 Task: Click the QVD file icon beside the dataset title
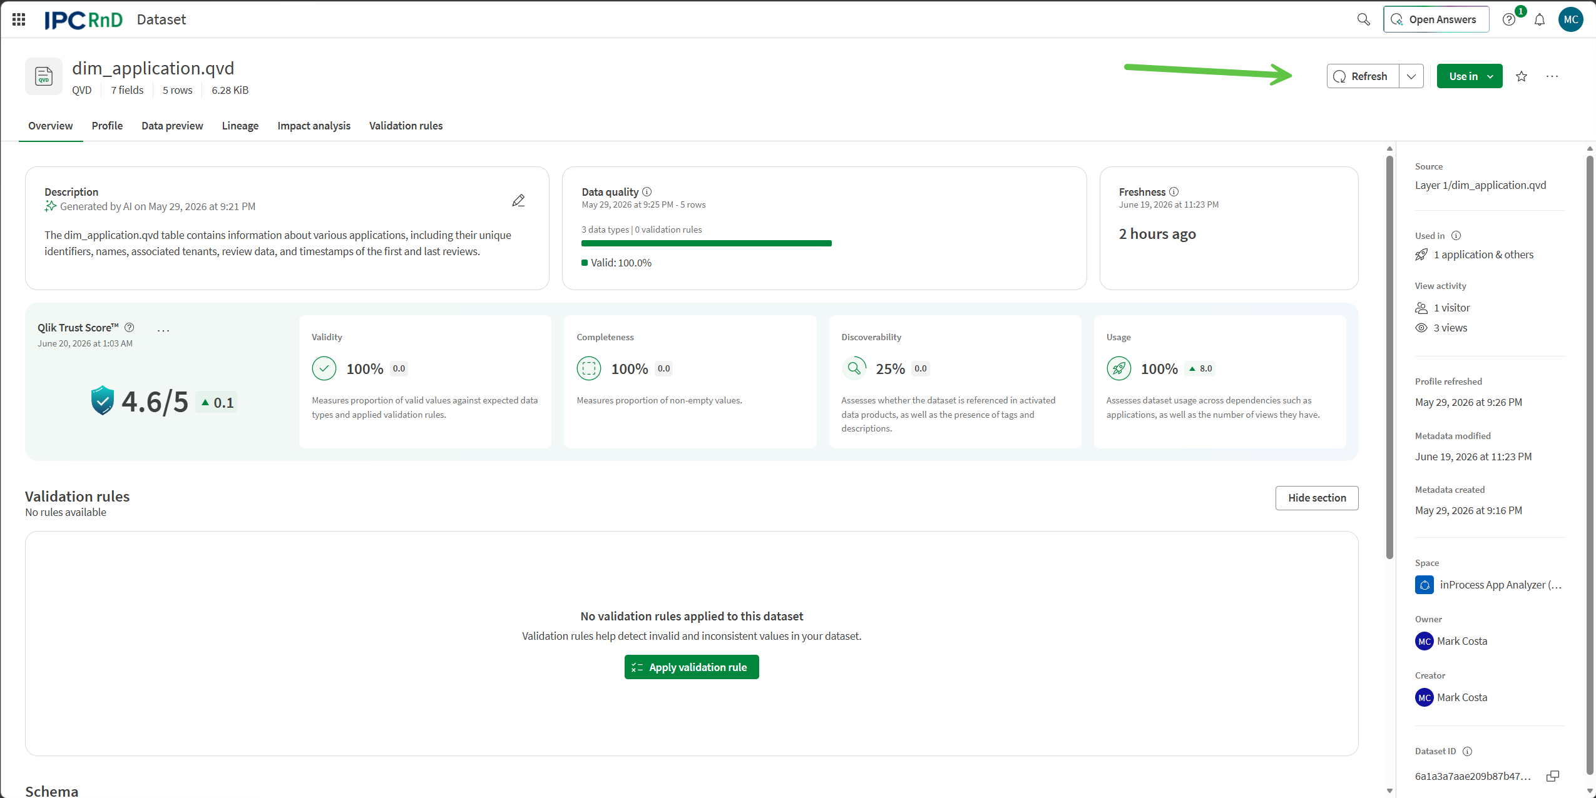44,76
